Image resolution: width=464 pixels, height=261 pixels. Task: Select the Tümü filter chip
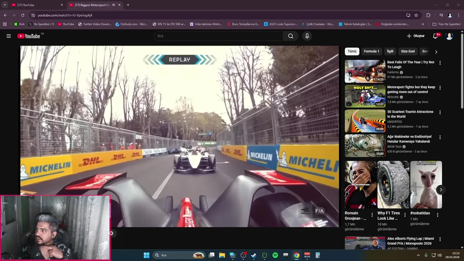pos(352,51)
